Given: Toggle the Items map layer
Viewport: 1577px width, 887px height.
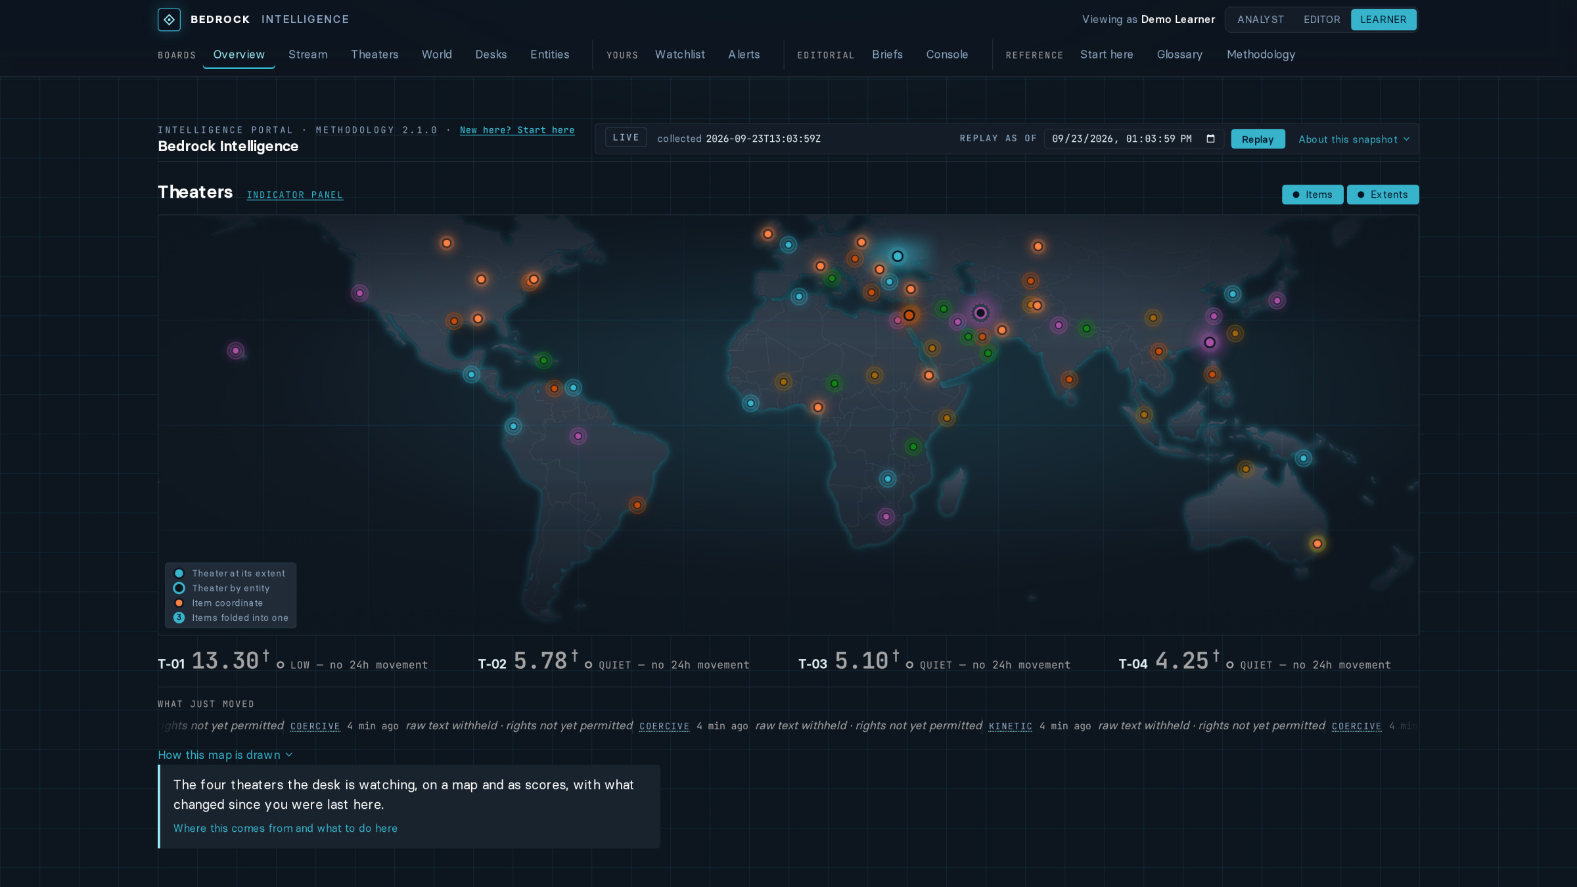Looking at the screenshot, I should coord(1312,194).
